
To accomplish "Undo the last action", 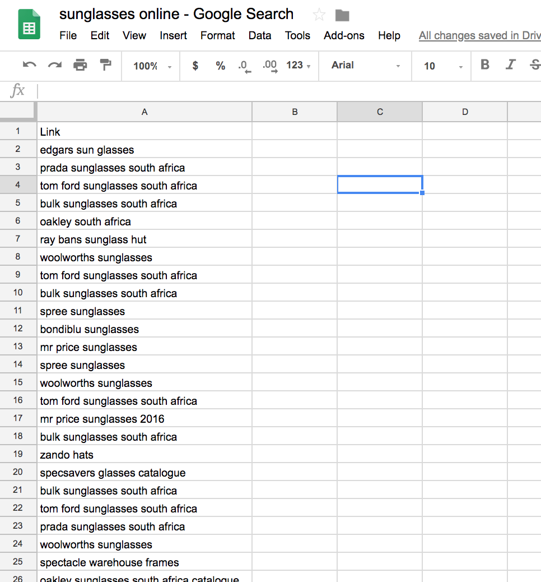I will point(29,66).
